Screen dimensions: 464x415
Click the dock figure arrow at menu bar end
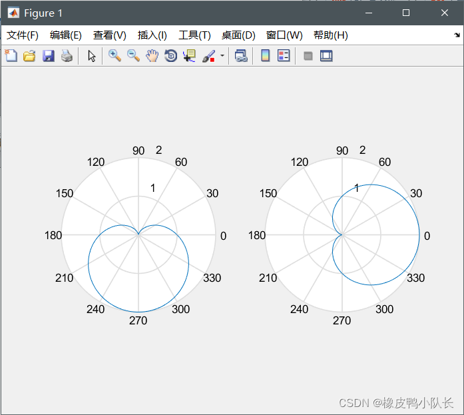pyautogui.click(x=457, y=35)
